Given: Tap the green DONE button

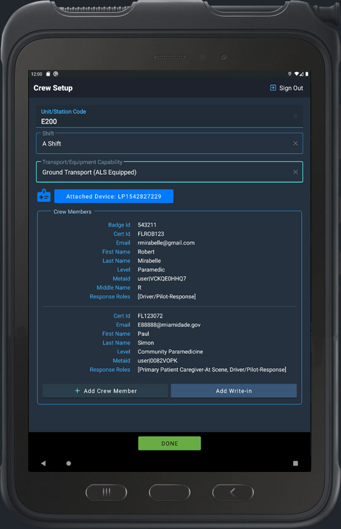Looking at the screenshot, I should click(169, 443).
